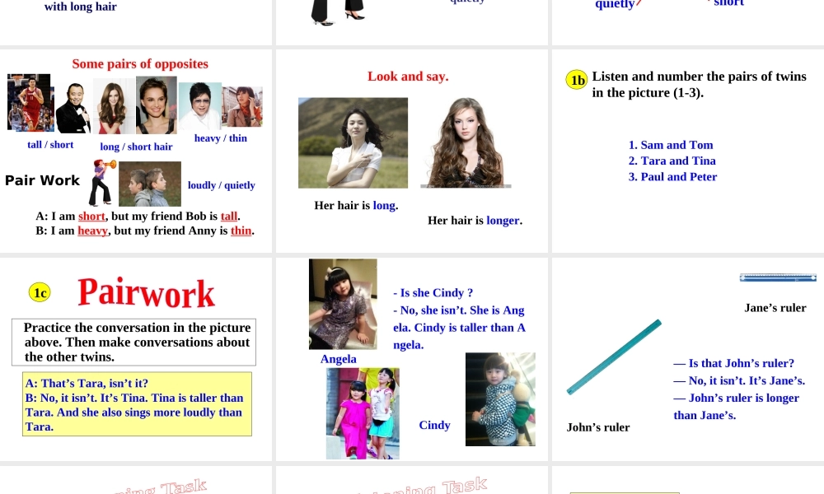Click the yellow 1c badge
Viewport: 824px width, 494px height.
pos(39,292)
